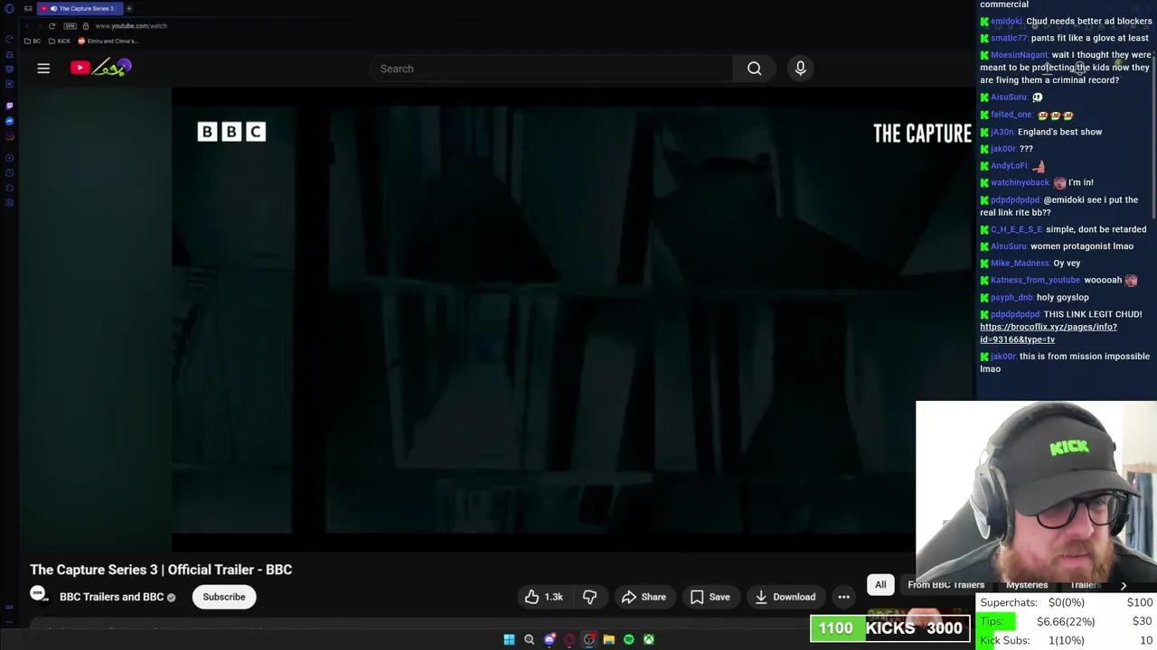Open the channel avatar for BBC Trailers

(39, 594)
